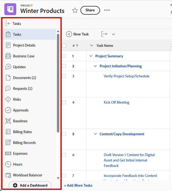Image resolution: width=172 pixels, height=191 pixels.
Task: Open the Verify Project Setup/Schedule task
Action: (x=126, y=76)
